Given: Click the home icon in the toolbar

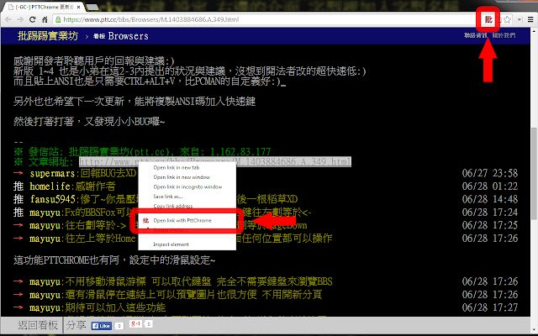Looking at the screenshot, I should [x=45, y=19].
